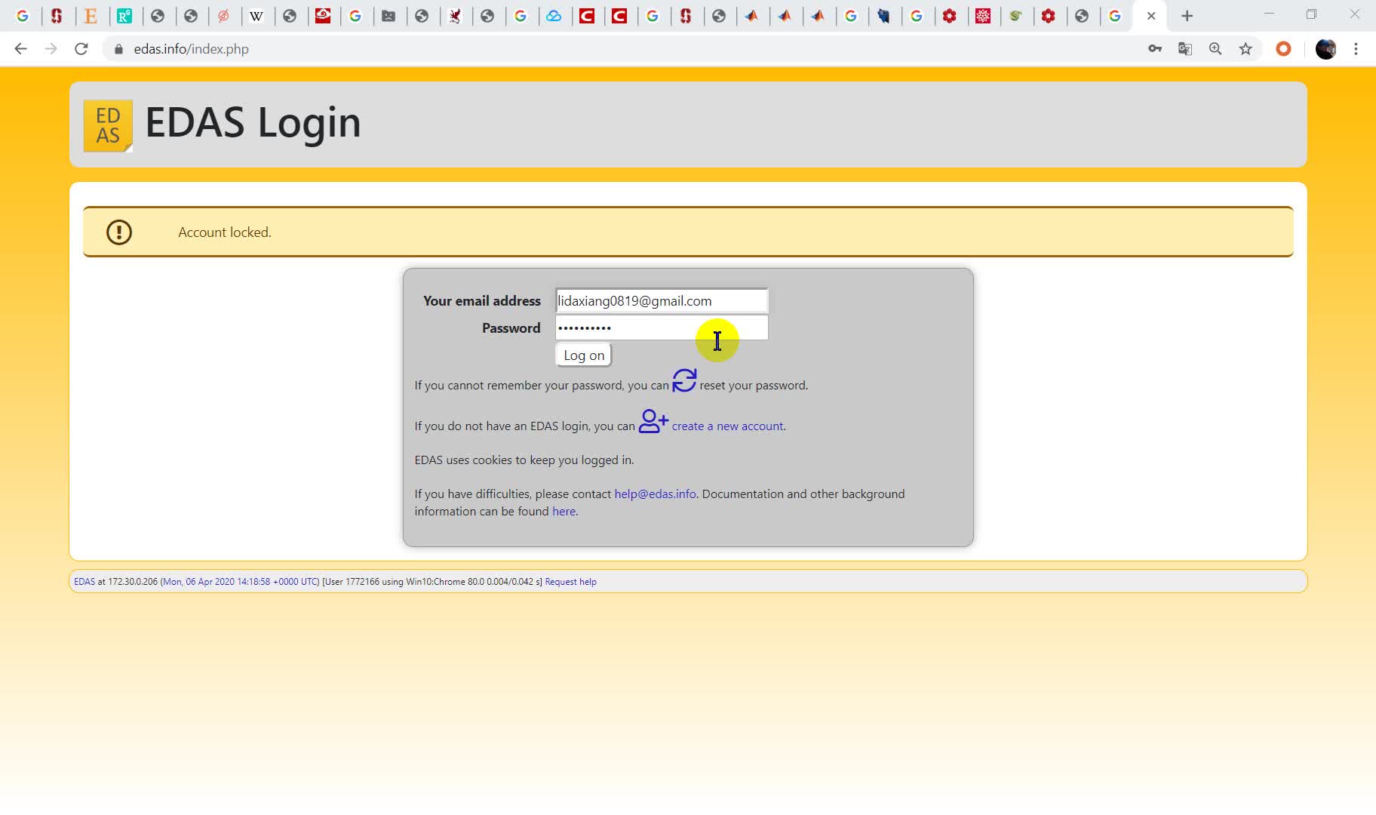Open the Wikipedia 'W' browser tab

pyautogui.click(x=256, y=16)
